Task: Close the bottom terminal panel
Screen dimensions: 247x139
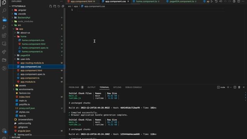Action: [x=244, y=87]
